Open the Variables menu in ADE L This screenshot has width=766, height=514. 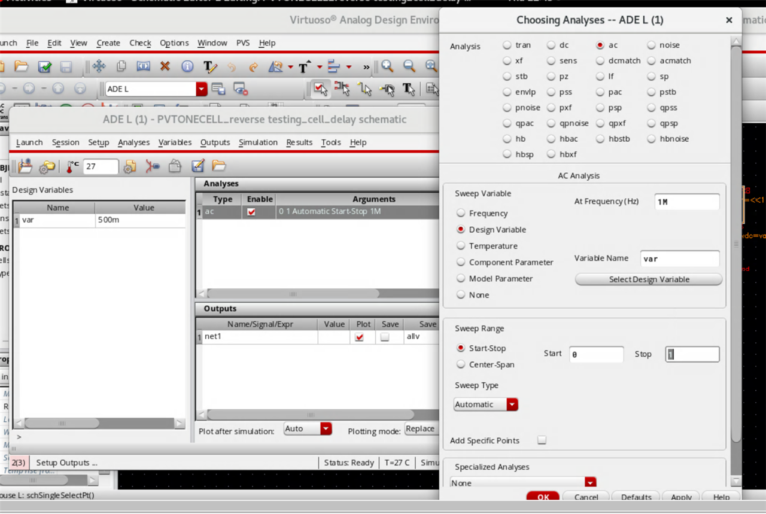[175, 142]
